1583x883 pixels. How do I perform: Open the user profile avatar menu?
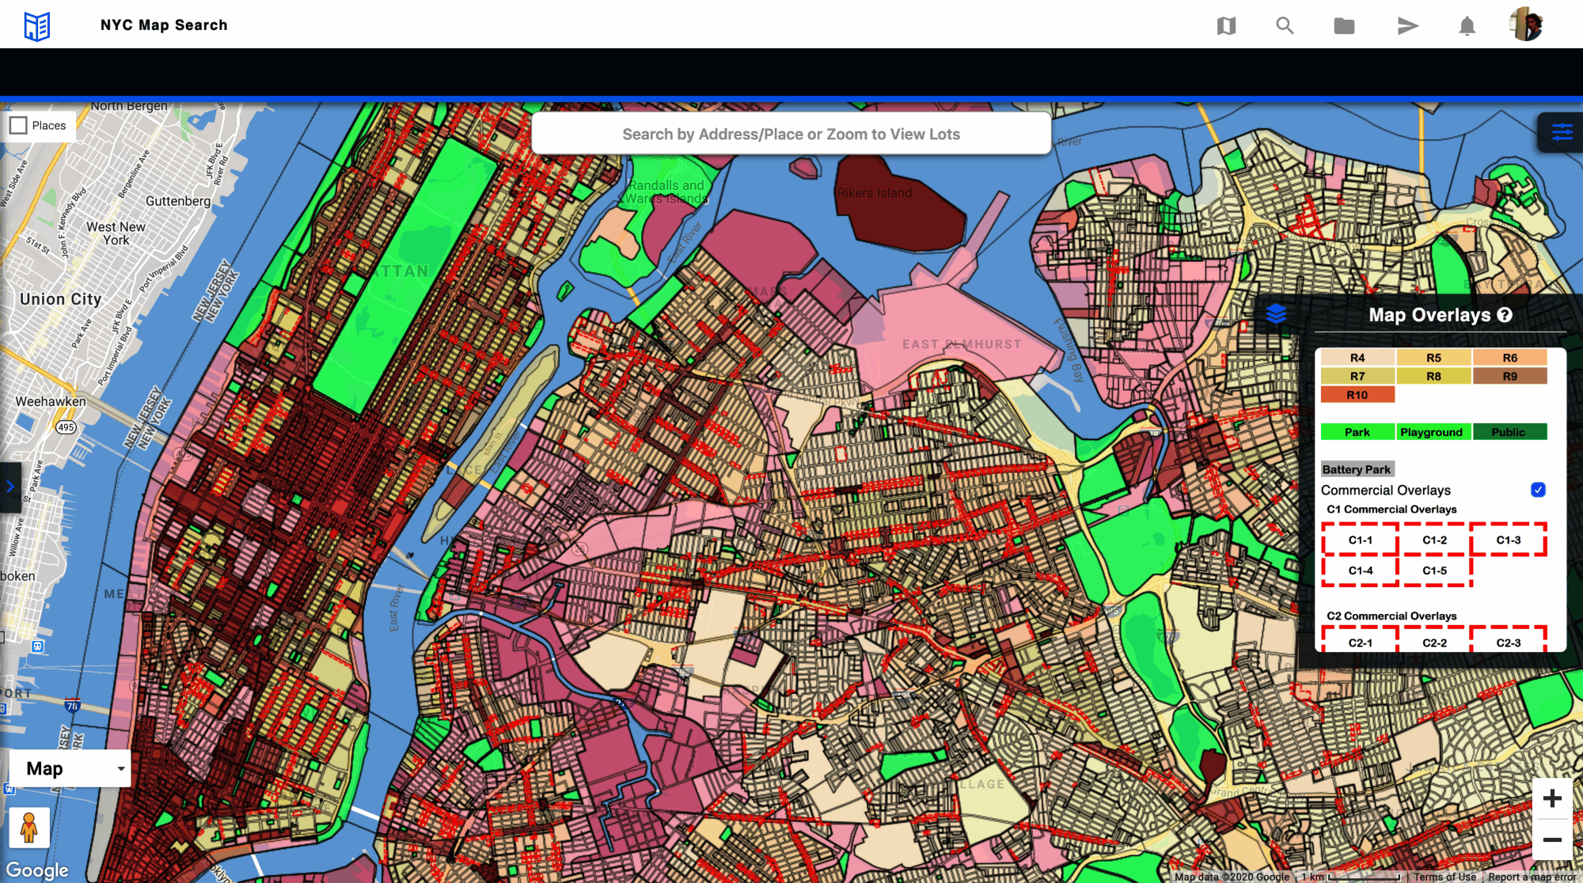click(1526, 25)
